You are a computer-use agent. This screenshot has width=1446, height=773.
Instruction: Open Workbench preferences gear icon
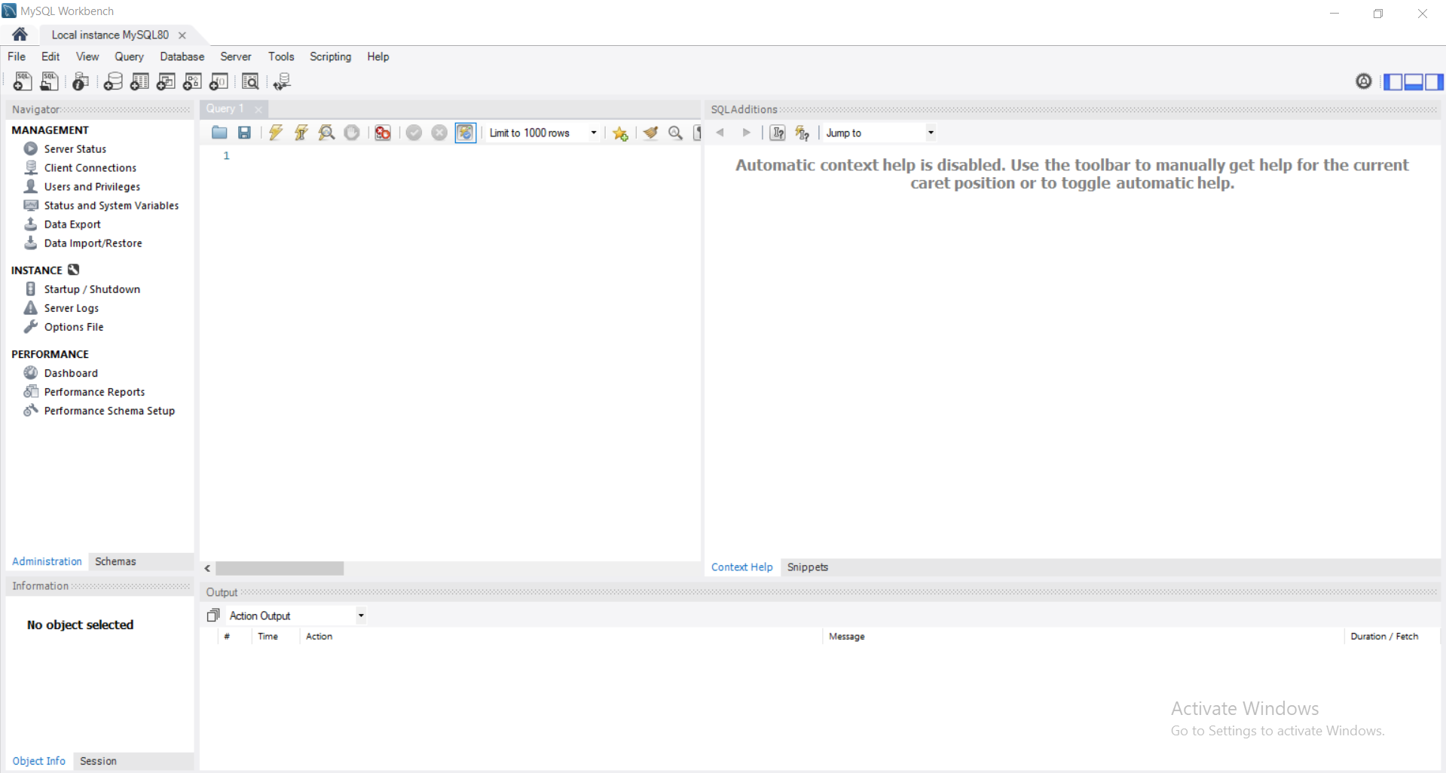pyautogui.click(x=1364, y=81)
